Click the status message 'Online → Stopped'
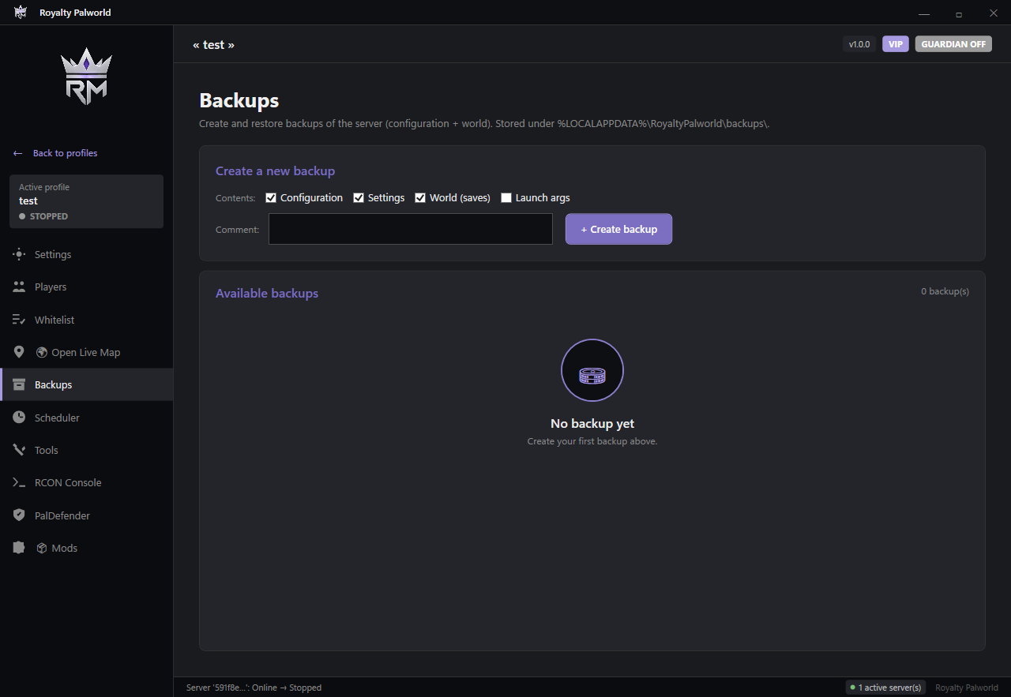1011x697 pixels. (254, 688)
